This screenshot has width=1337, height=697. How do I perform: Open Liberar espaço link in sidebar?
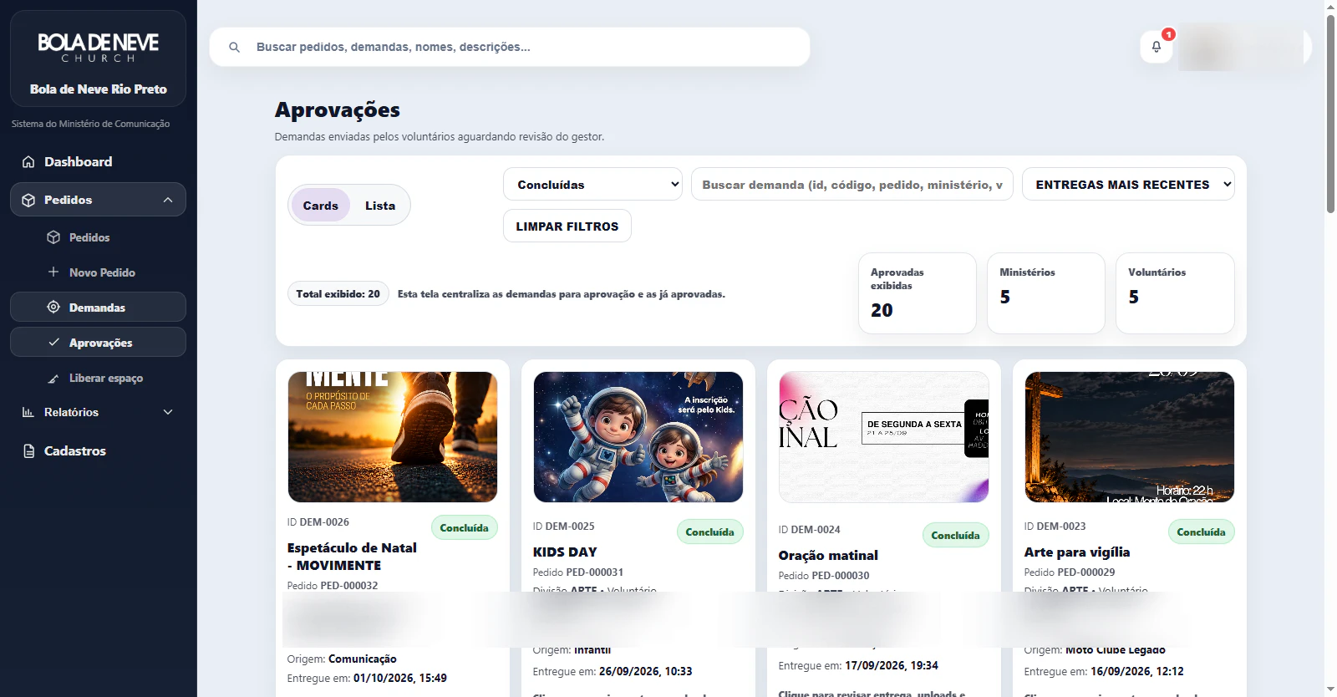coord(98,379)
